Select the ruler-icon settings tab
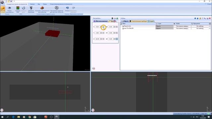Screen dimensions: 212x119 point(110,21)
